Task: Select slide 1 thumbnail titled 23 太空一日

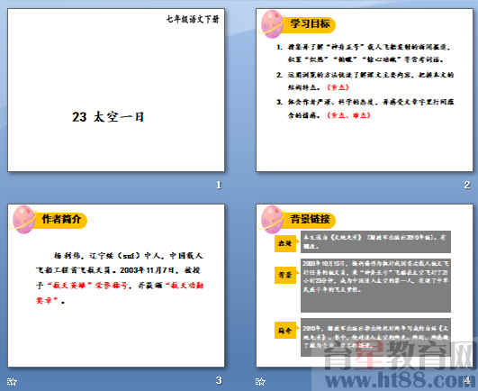Action: pos(116,90)
